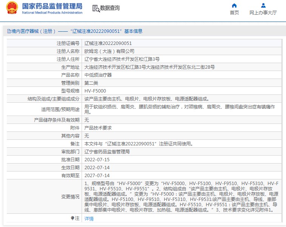Click 产品储存条件及有效期 value 无
Viewport: 286px width, 227px height.
(87, 120)
